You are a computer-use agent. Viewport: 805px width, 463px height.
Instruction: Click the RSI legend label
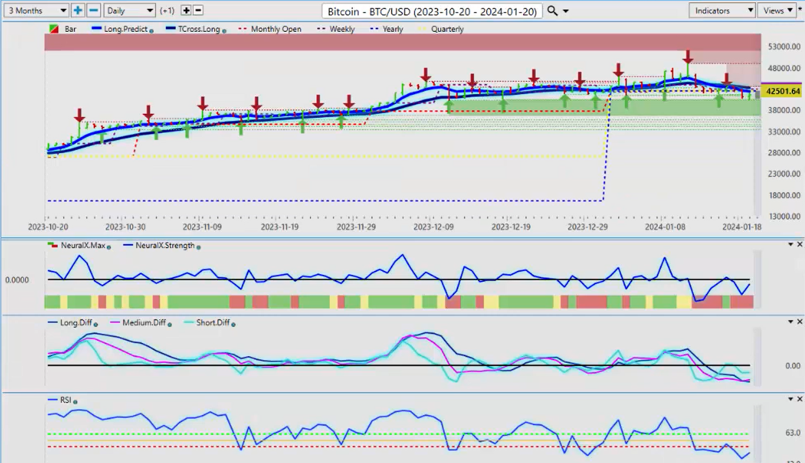pos(67,400)
